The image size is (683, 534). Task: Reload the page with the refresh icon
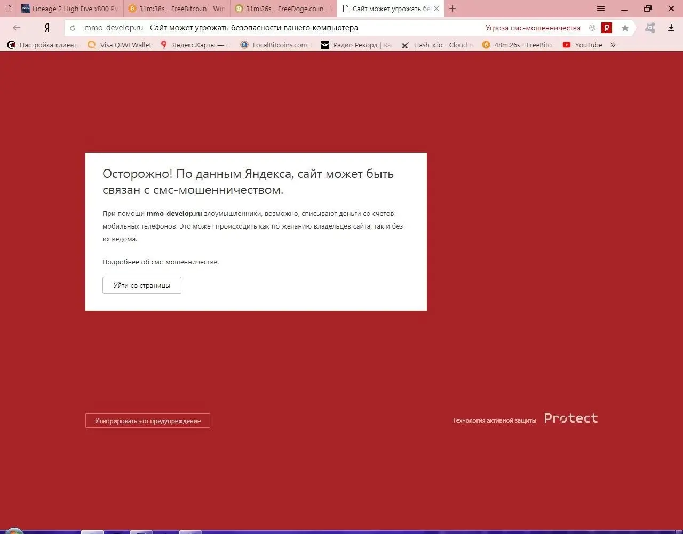tap(73, 28)
